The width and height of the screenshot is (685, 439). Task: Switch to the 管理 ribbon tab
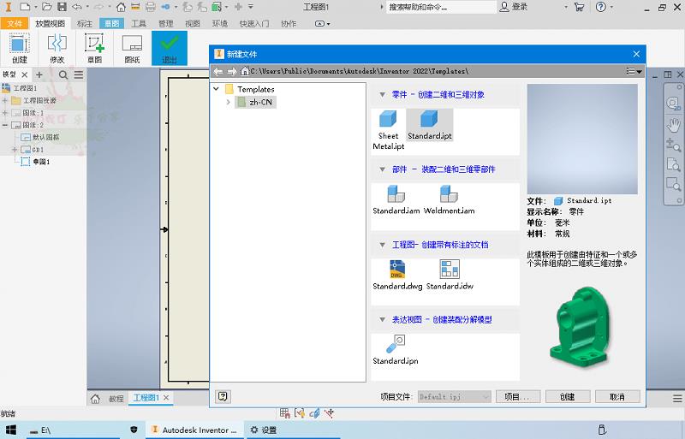(165, 24)
